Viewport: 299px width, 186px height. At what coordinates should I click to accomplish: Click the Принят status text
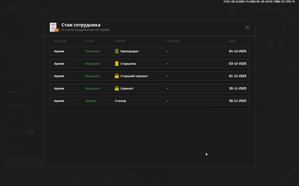[91, 101]
